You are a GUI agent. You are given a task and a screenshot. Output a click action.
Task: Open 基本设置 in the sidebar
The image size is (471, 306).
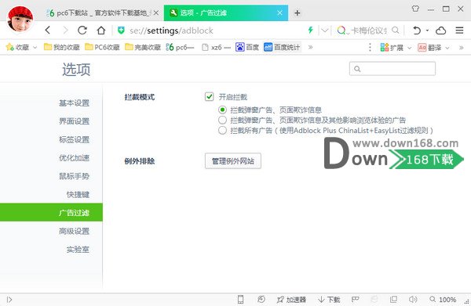coord(75,103)
